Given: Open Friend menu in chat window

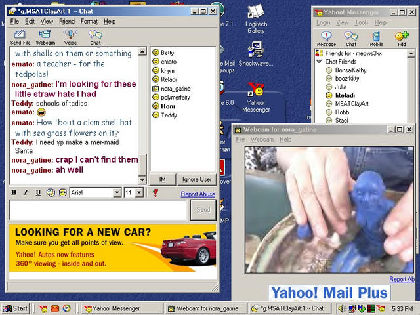Looking at the screenshot, I should [67, 22].
